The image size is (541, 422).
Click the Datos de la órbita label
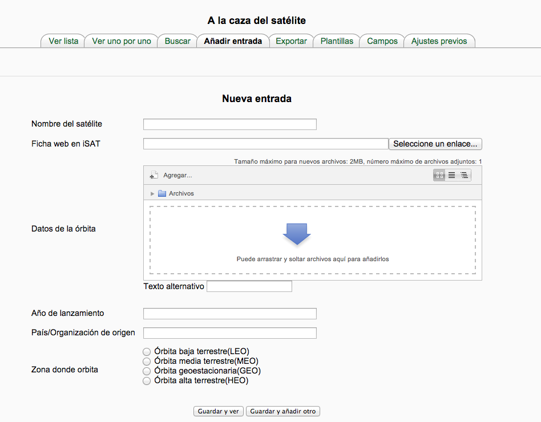point(63,229)
